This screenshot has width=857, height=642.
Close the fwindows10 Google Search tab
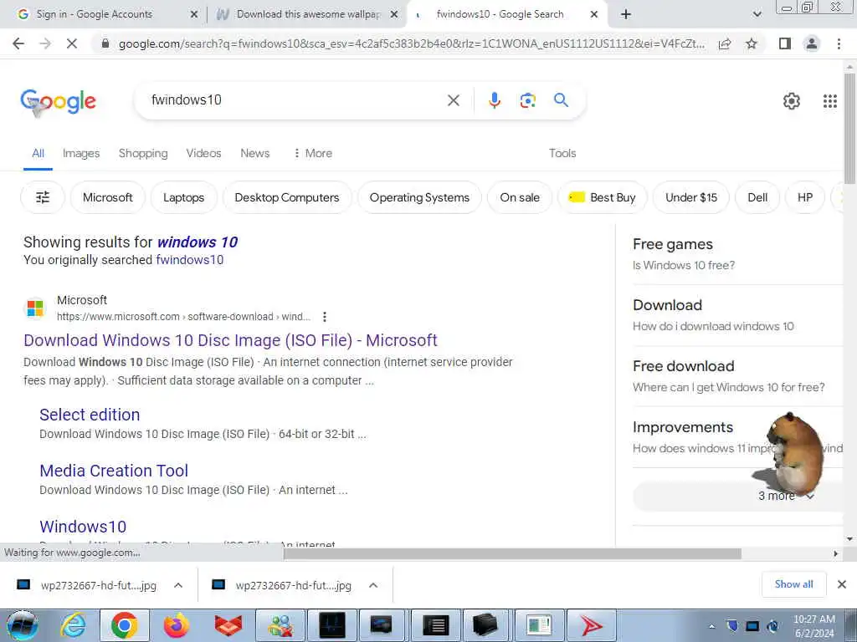pos(594,14)
